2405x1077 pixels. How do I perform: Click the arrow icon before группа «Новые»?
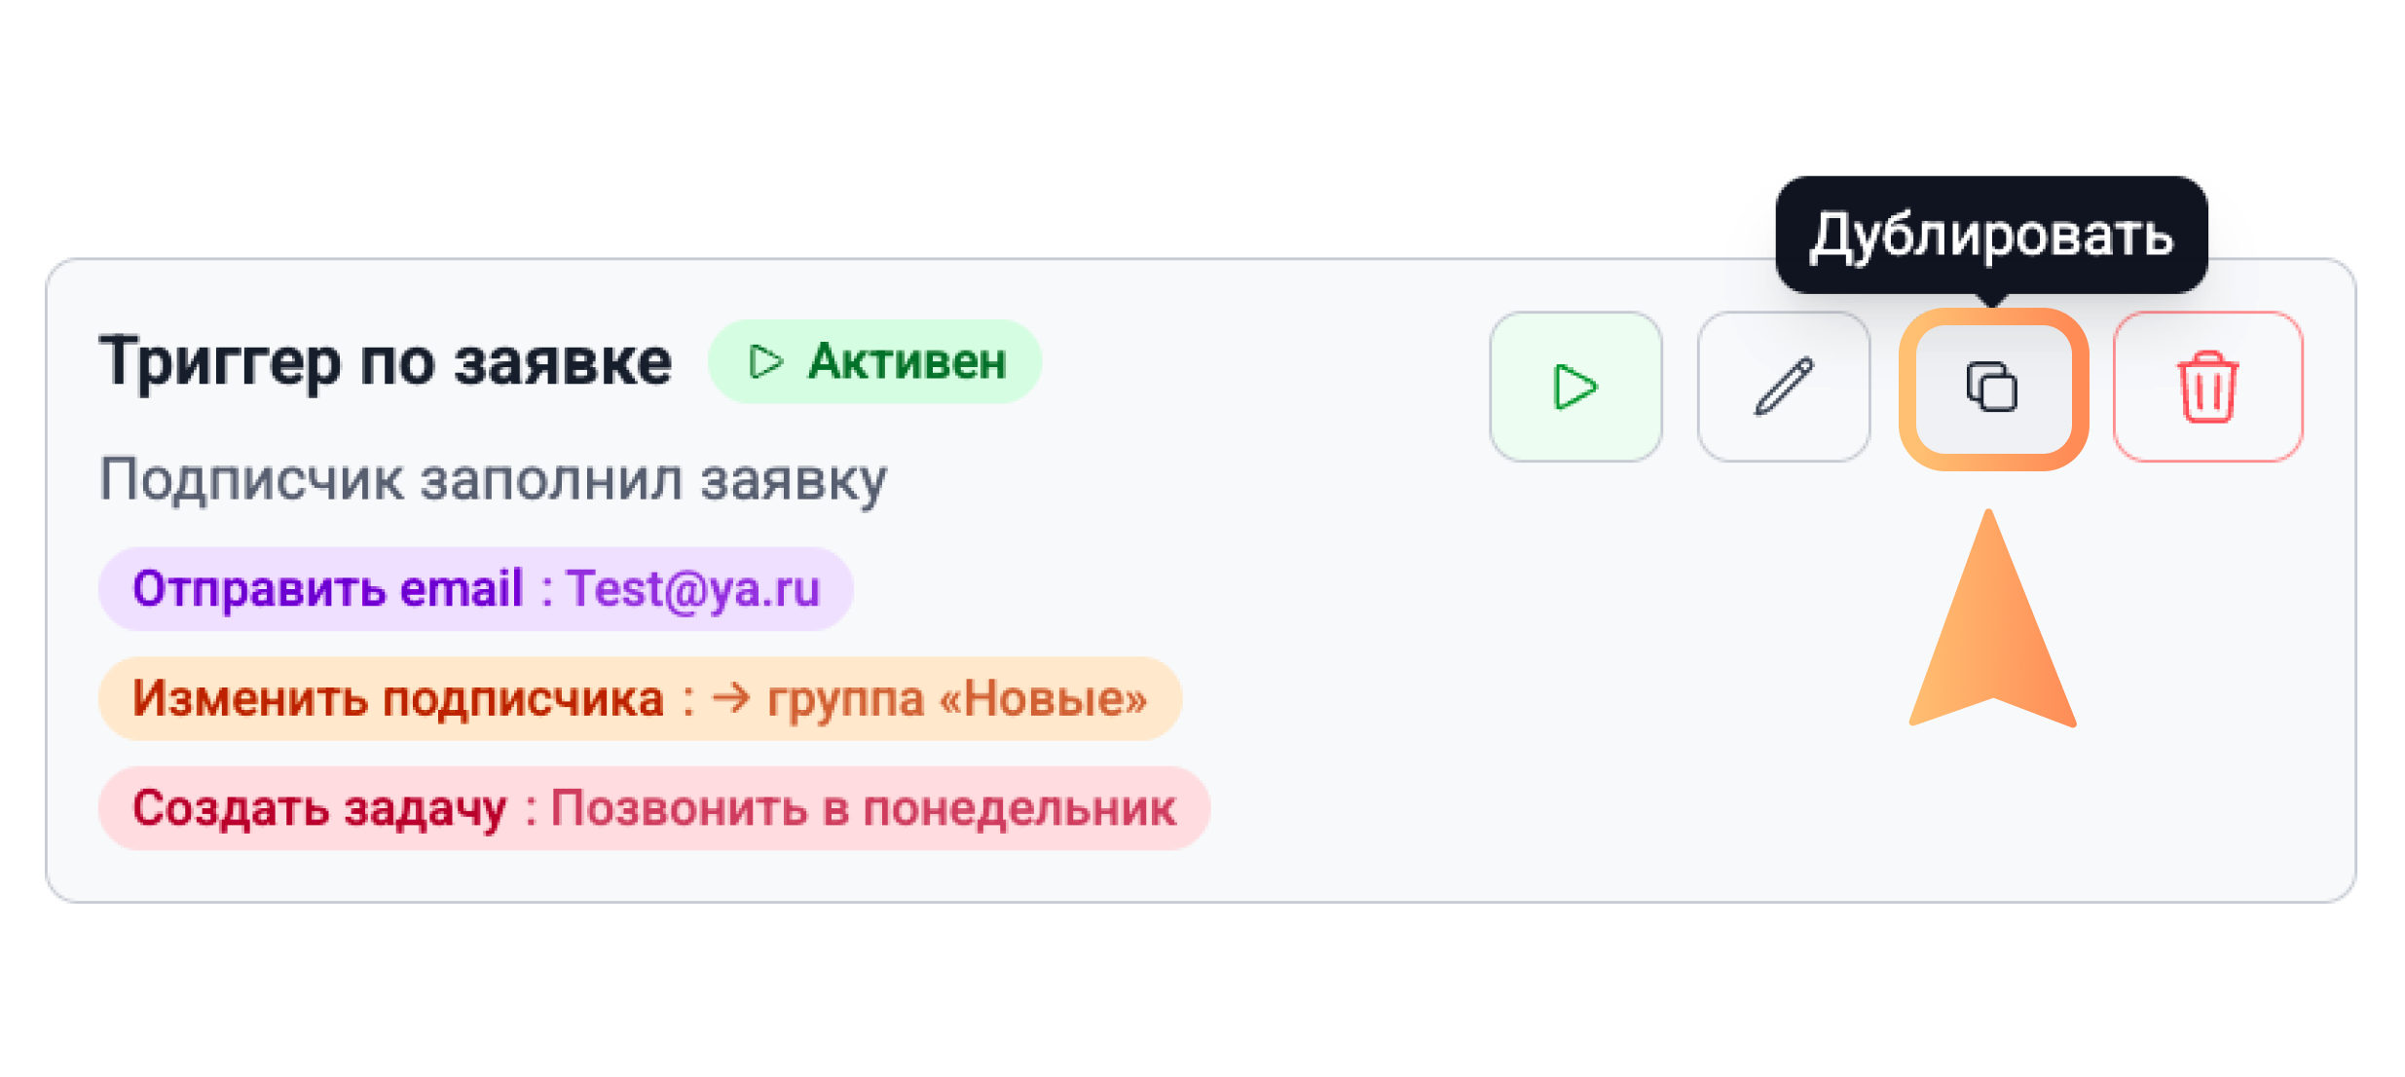(731, 698)
